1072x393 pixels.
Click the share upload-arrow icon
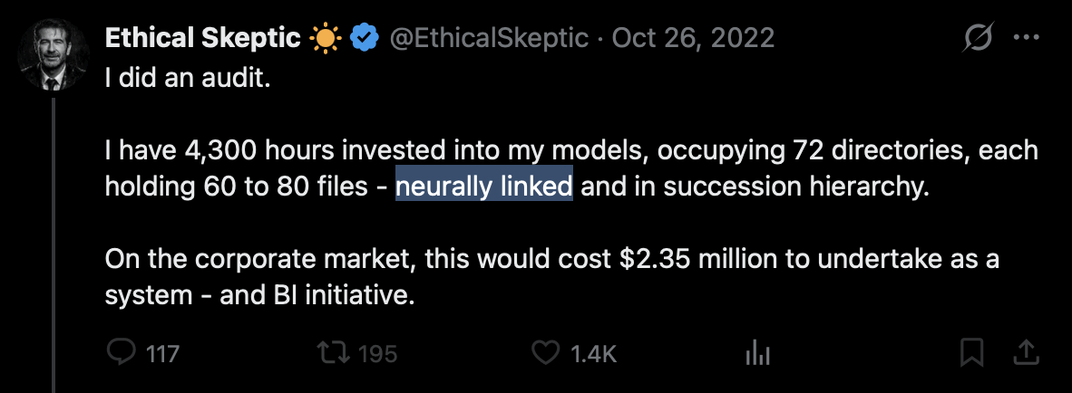point(1025,353)
